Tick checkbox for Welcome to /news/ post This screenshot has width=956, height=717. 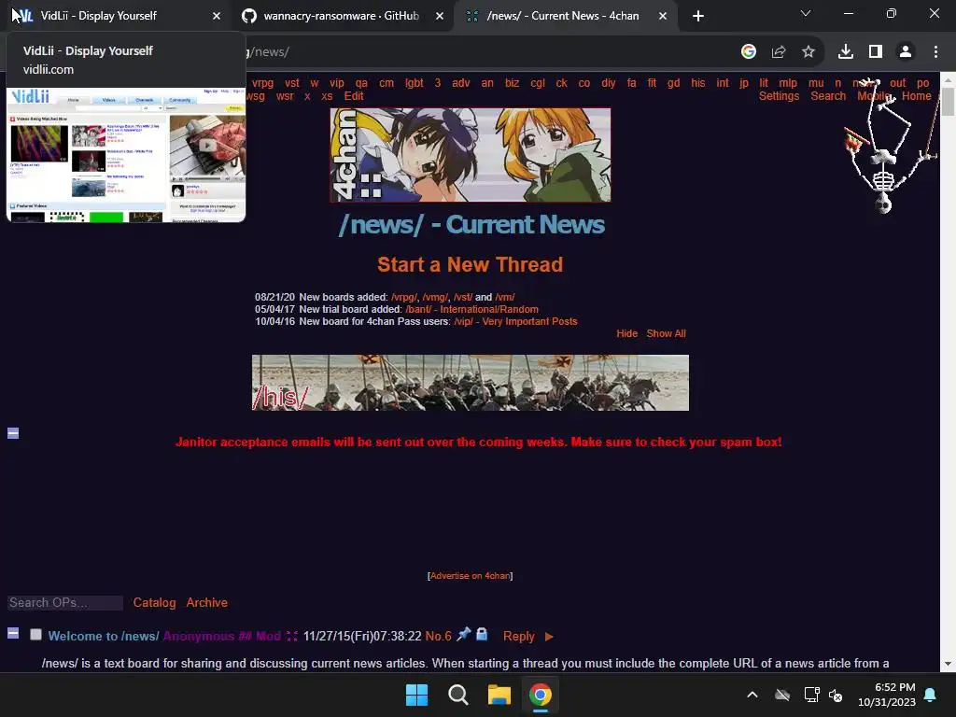(36, 635)
